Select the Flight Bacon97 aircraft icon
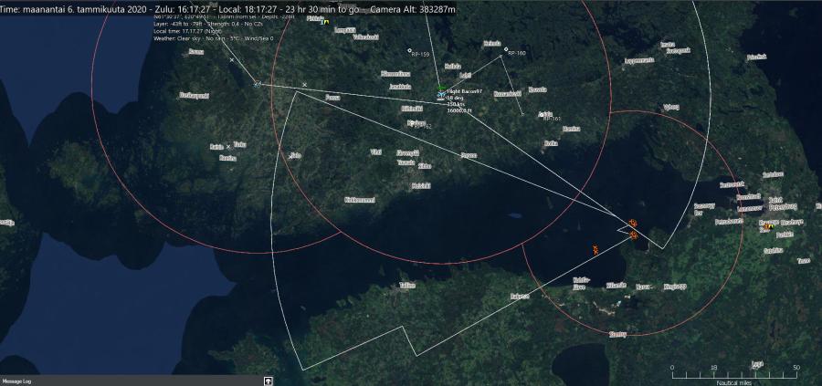This screenshot has height=386, width=822. click(x=440, y=93)
